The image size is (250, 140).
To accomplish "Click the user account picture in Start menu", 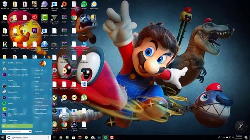I will tap(43, 64).
